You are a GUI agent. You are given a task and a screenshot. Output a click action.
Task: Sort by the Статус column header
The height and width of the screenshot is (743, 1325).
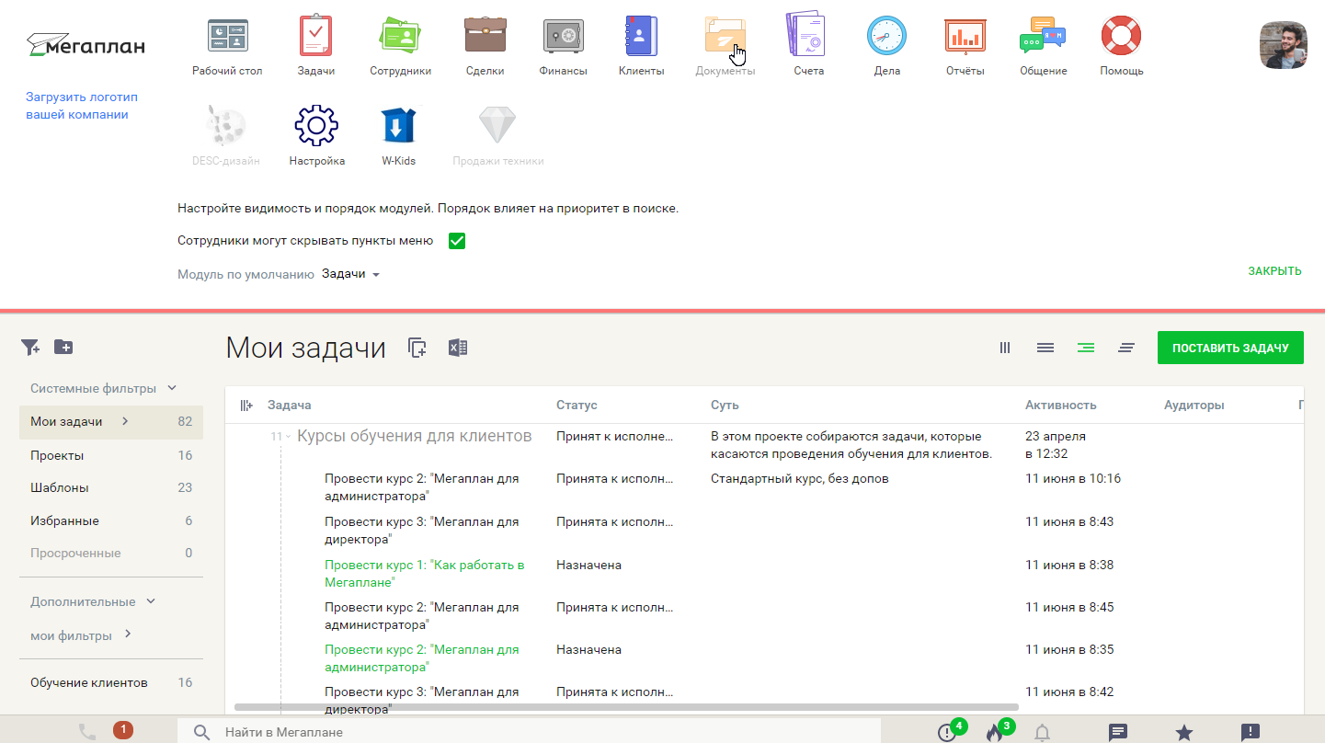[577, 405]
